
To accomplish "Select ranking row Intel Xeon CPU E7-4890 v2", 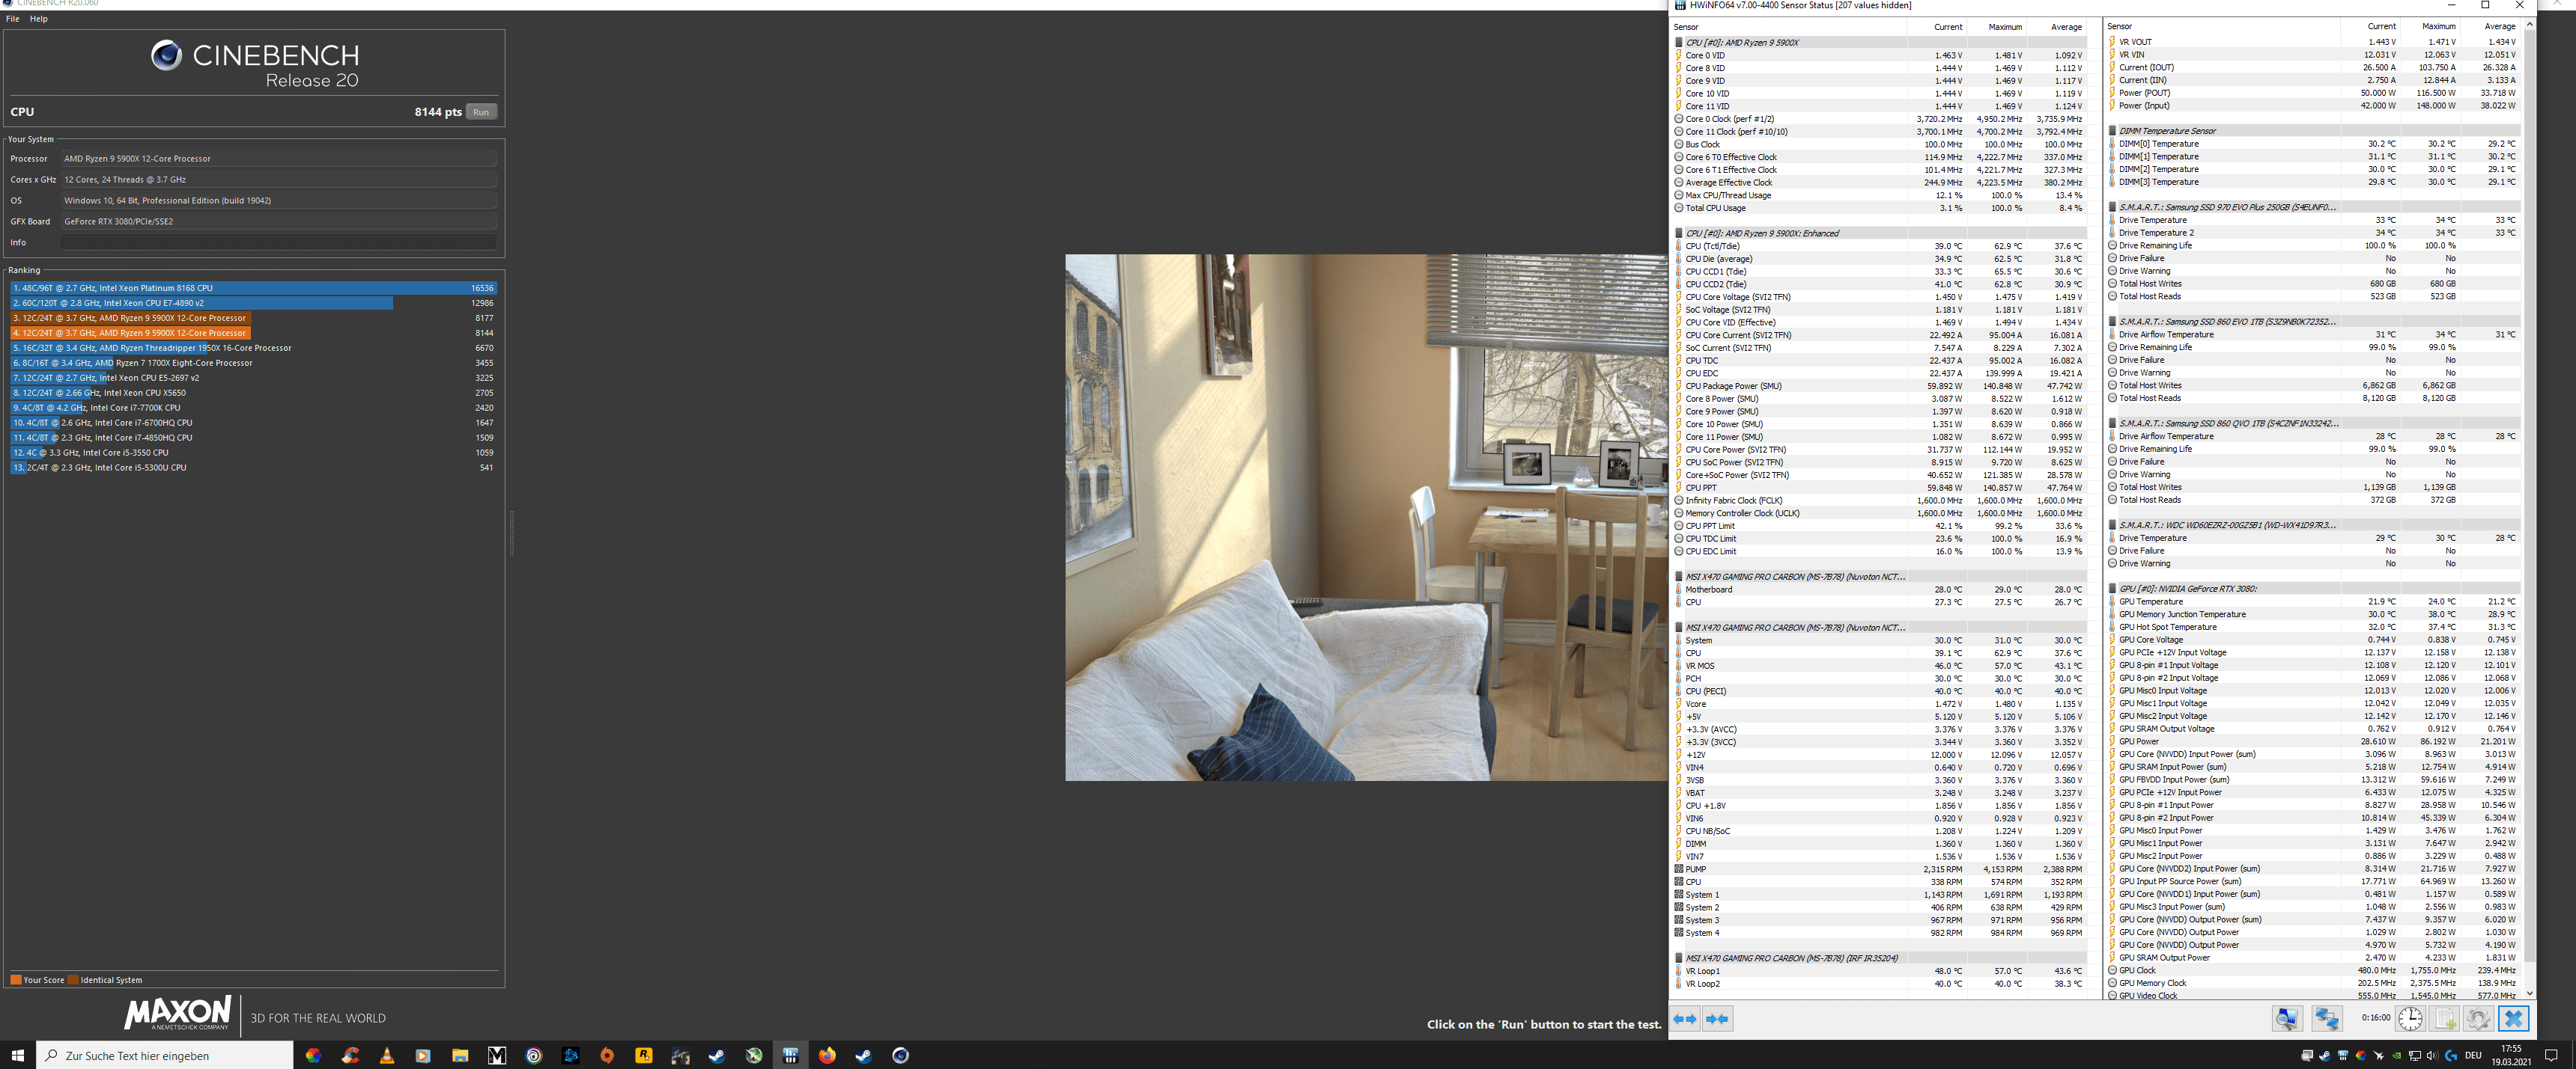I will [254, 303].
